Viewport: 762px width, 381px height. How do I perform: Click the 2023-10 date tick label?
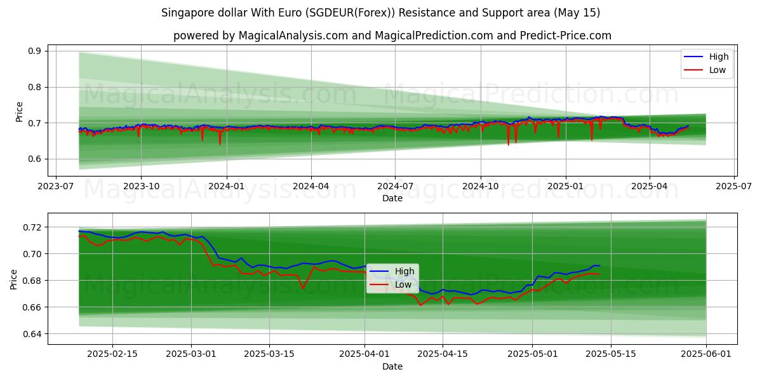tap(141, 186)
